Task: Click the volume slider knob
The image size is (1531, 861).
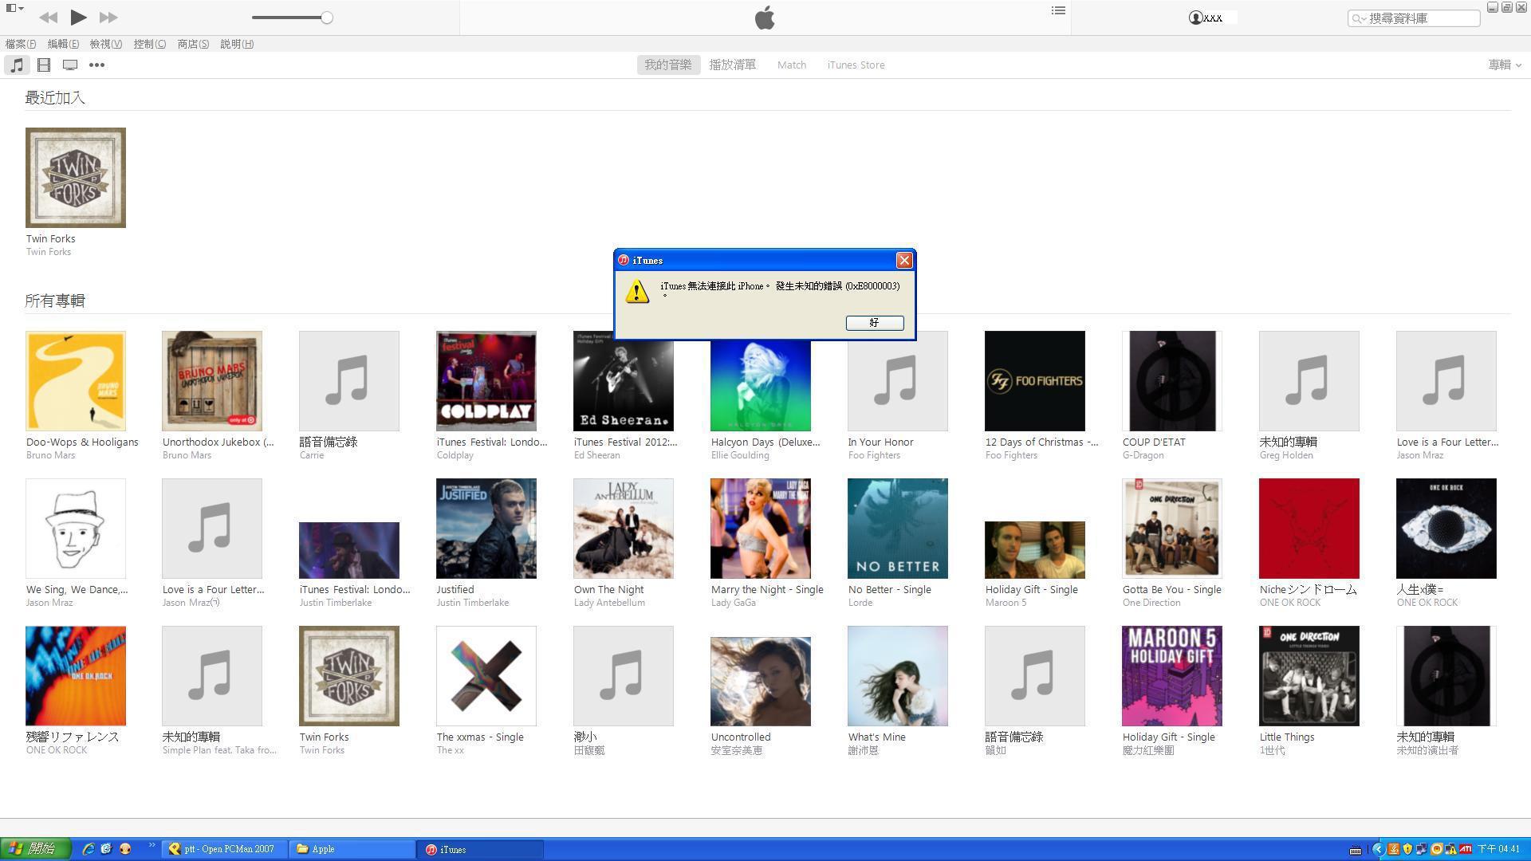Action: [x=327, y=18]
